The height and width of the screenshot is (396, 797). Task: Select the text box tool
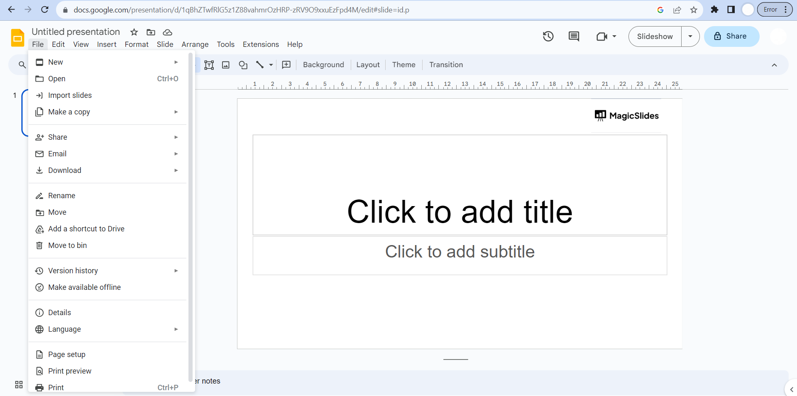(209, 65)
